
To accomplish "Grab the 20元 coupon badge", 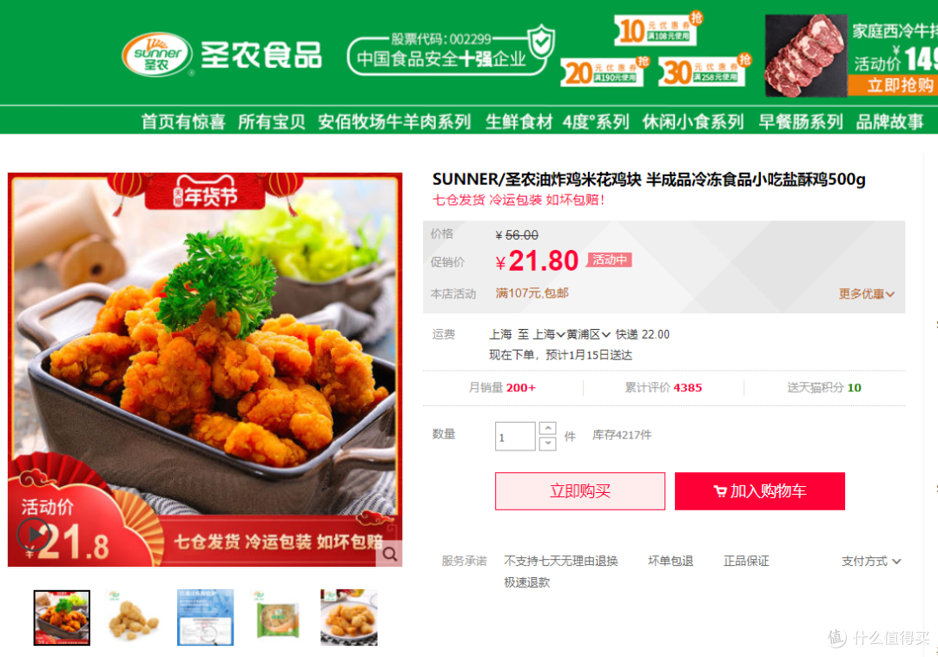I will tap(604, 72).
